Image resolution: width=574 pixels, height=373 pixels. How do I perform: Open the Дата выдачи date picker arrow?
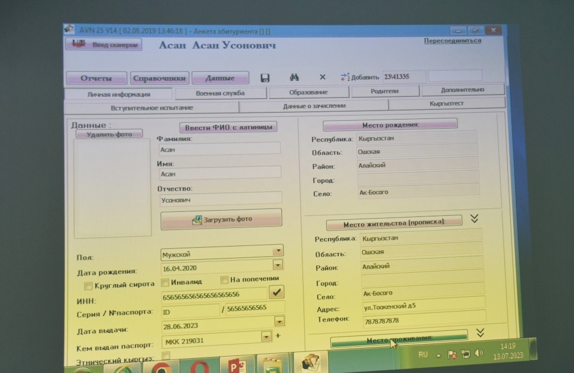coord(279,321)
